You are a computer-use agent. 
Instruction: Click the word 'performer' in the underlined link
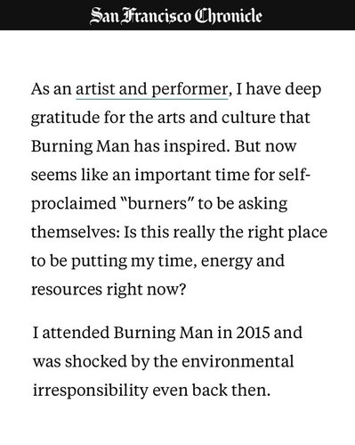(190, 89)
